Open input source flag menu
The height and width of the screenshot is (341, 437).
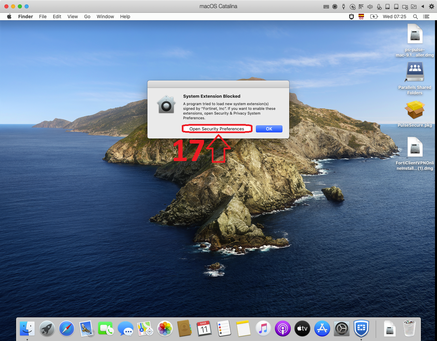(361, 17)
